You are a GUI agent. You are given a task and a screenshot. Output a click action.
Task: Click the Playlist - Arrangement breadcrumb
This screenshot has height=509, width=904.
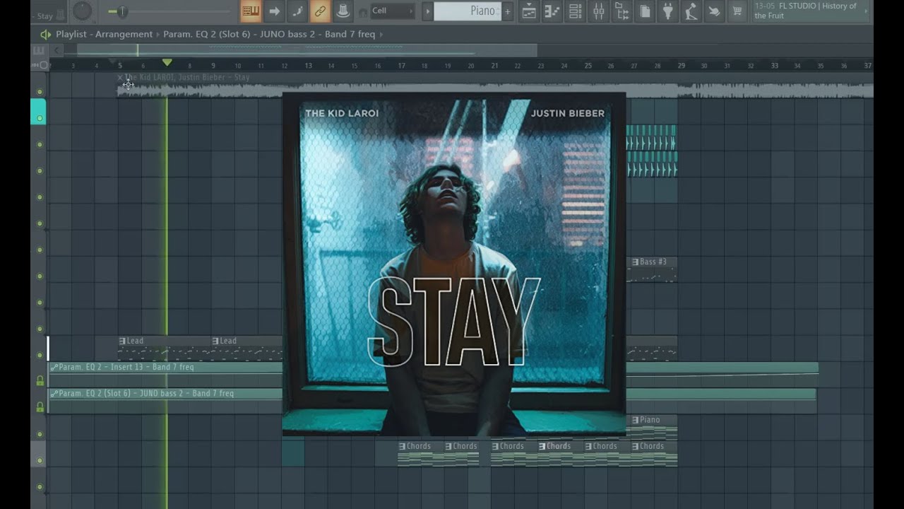(x=104, y=34)
